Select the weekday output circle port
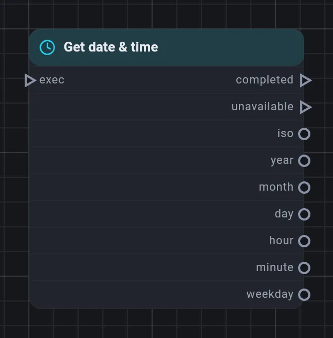 point(304,295)
